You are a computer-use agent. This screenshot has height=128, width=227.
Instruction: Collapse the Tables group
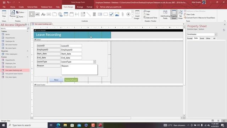click(27, 31)
